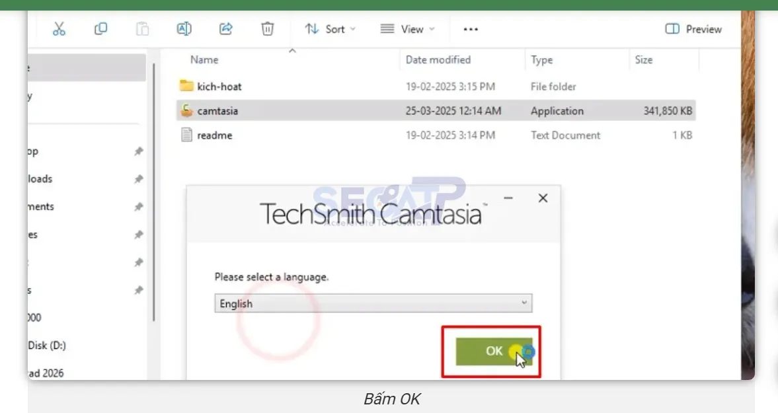Click the sort arrow above the Name column
The height and width of the screenshot is (413, 778).
click(x=292, y=50)
